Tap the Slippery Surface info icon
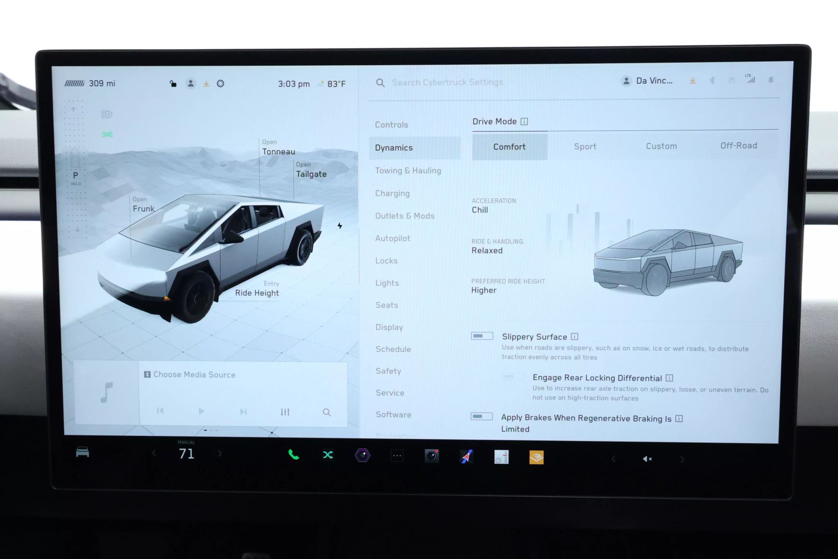The image size is (838, 559). click(x=574, y=336)
